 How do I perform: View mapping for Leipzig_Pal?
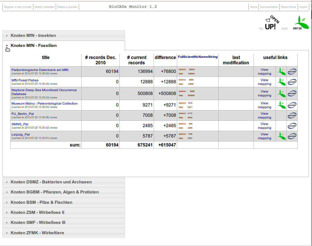[264, 136]
